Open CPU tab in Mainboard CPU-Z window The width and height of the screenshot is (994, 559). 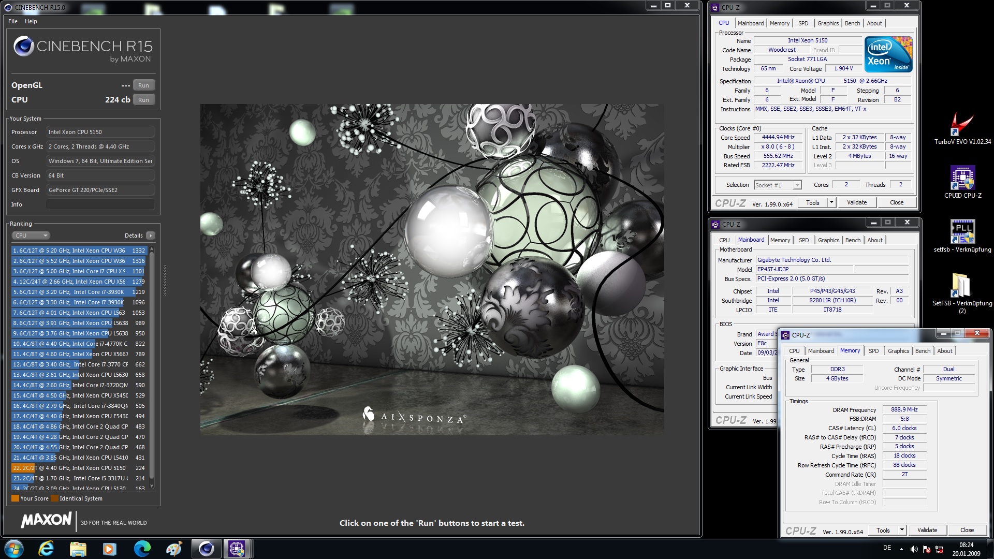(x=724, y=240)
